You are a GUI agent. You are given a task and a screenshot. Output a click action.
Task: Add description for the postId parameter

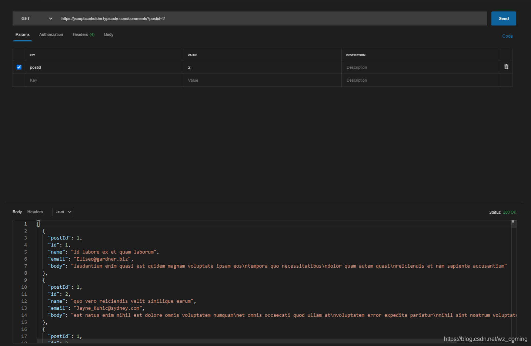pos(421,67)
